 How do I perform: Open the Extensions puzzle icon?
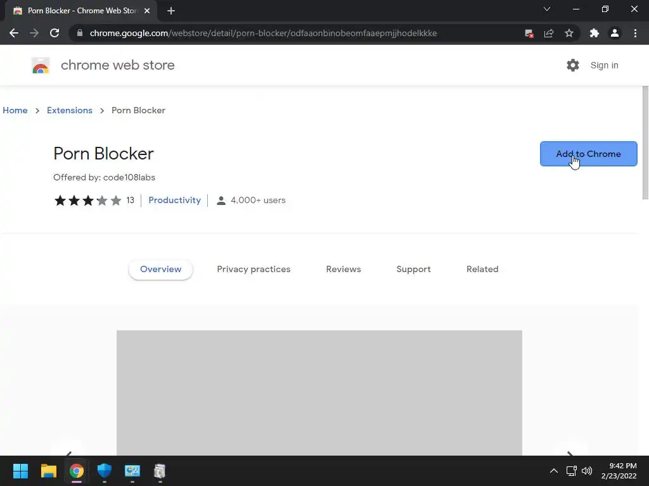click(594, 33)
